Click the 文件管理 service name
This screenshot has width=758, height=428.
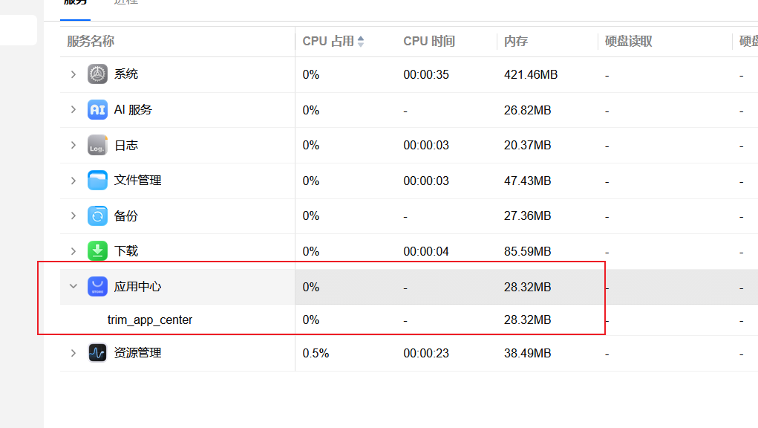pos(137,181)
